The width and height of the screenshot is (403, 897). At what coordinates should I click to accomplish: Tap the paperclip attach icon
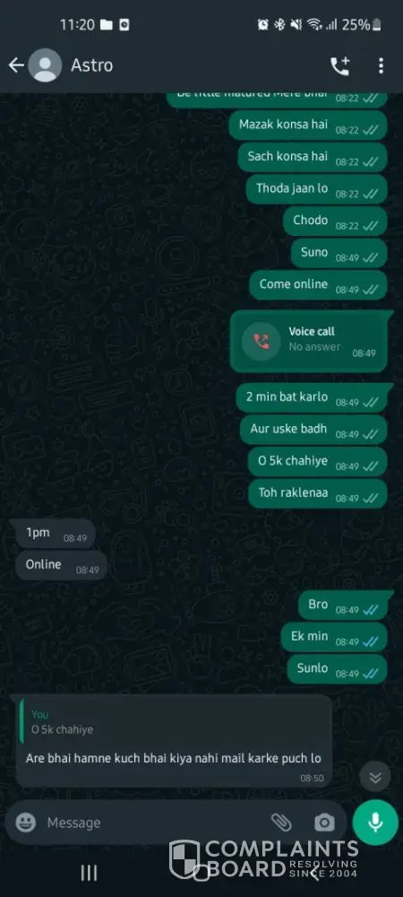pyautogui.click(x=281, y=823)
